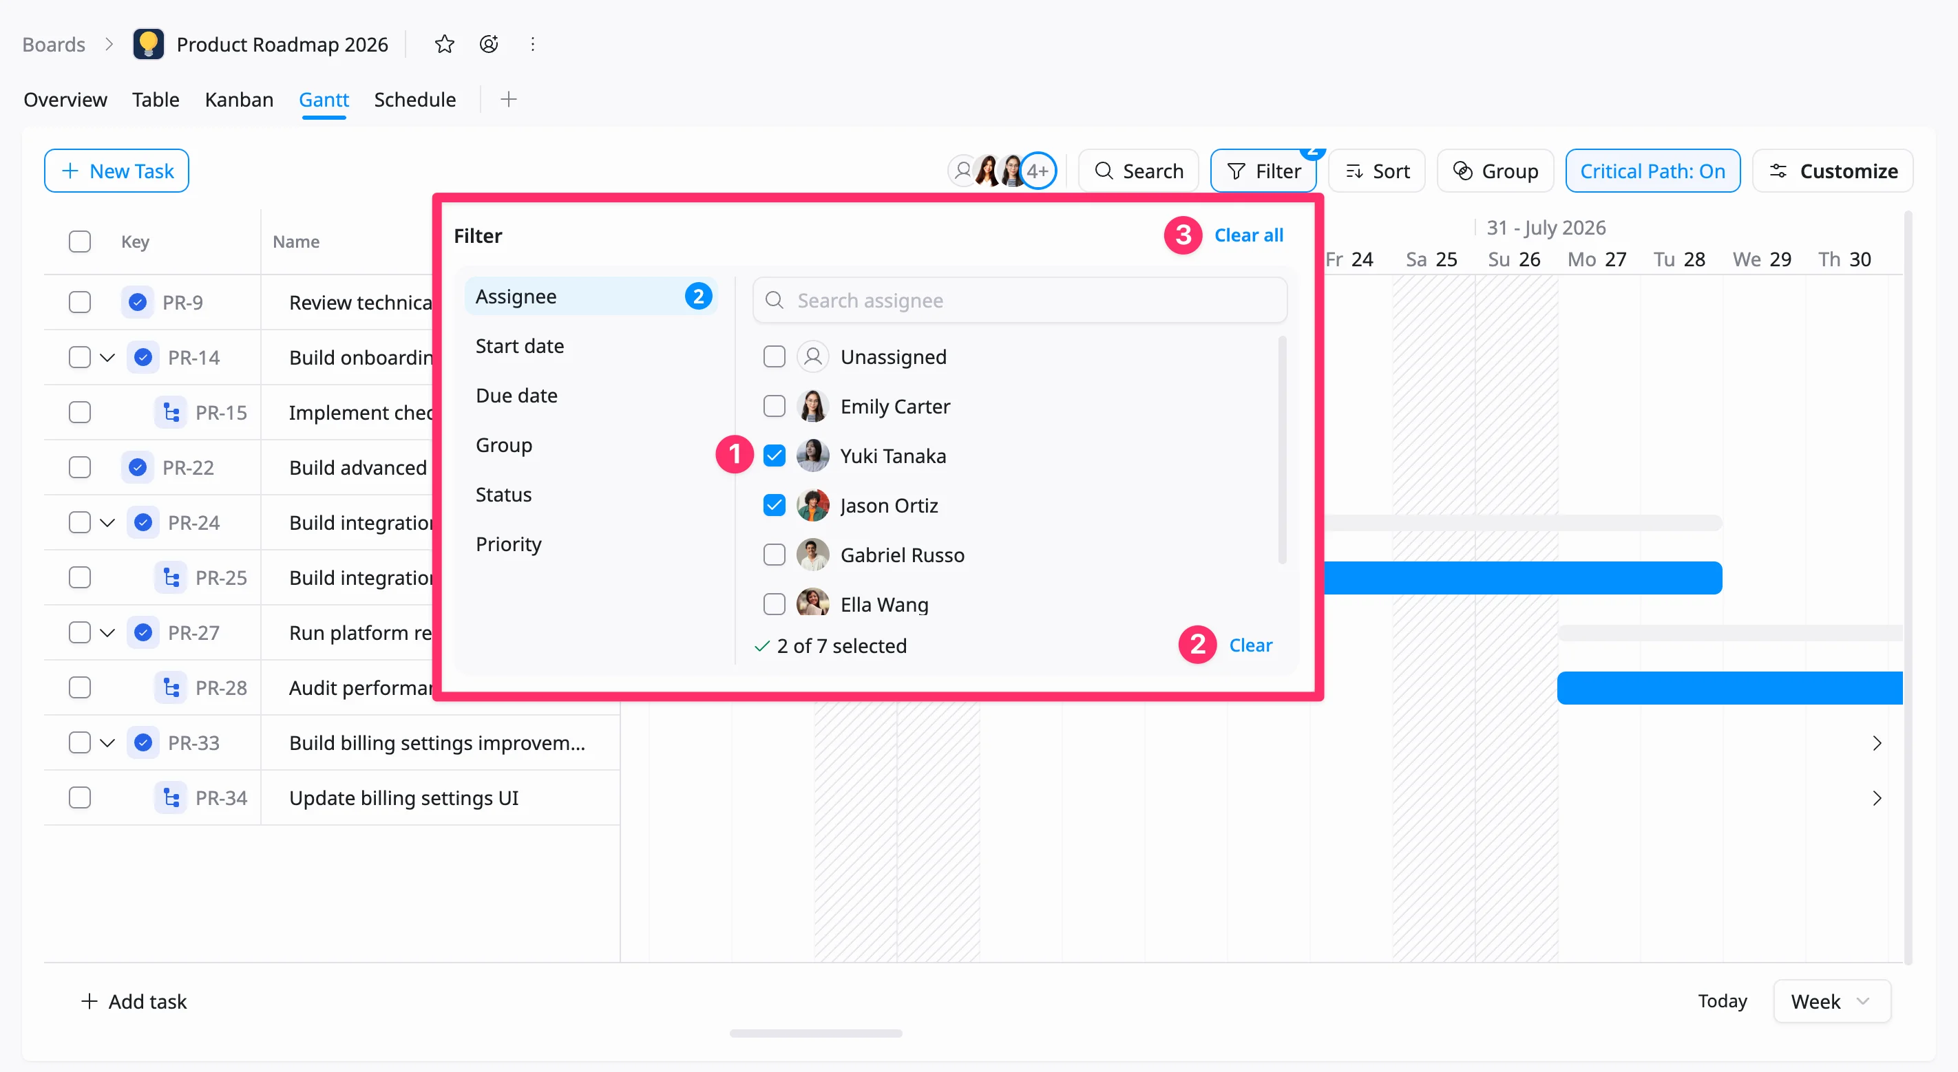Image resolution: width=1958 pixels, height=1072 pixels.
Task: Collapse the PR-24 subtasks chevron
Action: pos(107,523)
